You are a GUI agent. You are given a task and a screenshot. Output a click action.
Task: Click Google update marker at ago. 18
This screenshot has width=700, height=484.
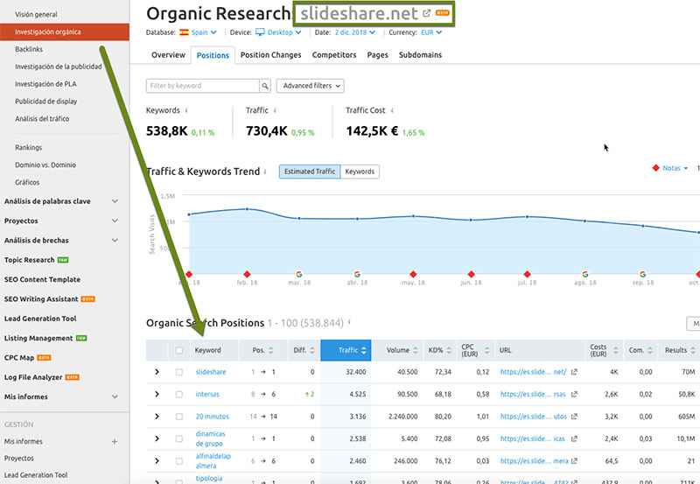point(584,274)
